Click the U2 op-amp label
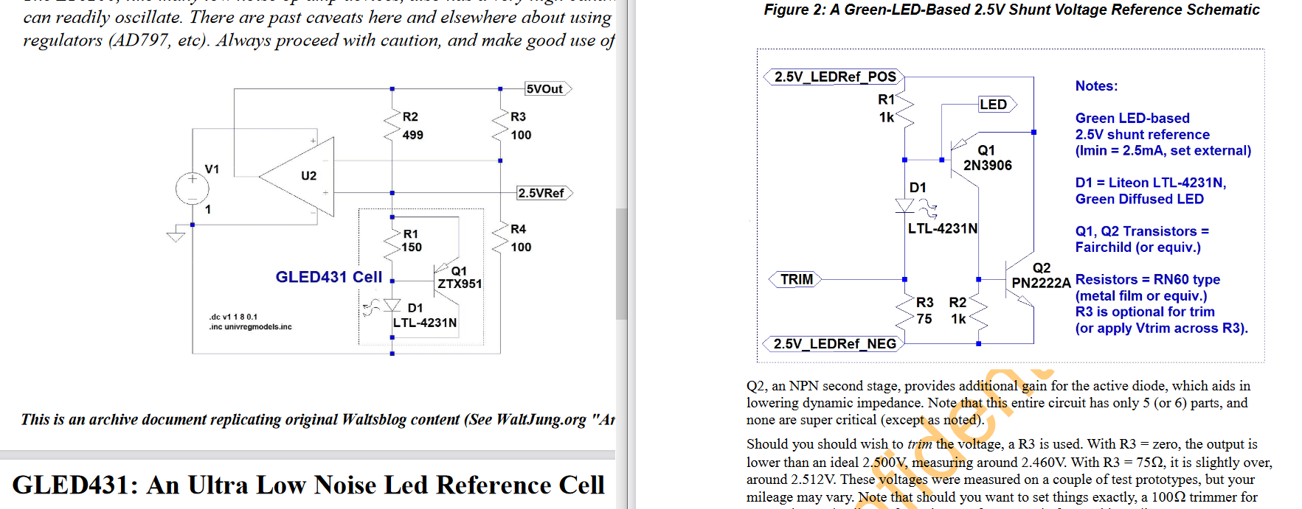The image size is (1302, 509). tap(308, 176)
